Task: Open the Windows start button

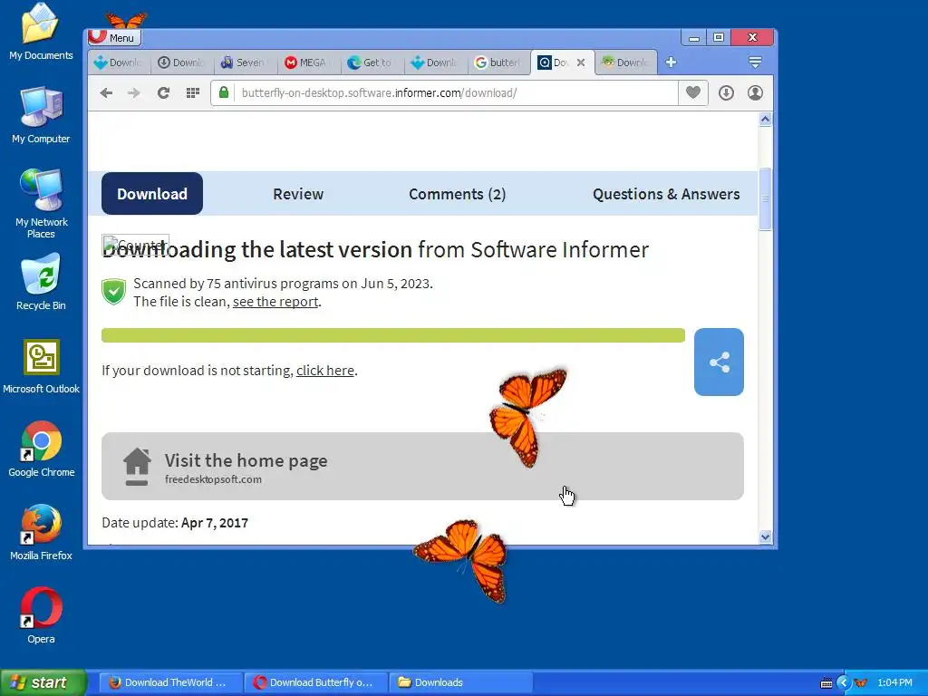Action: tap(43, 682)
